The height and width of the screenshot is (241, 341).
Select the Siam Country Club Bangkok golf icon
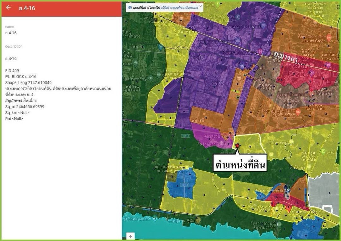click(238, 17)
